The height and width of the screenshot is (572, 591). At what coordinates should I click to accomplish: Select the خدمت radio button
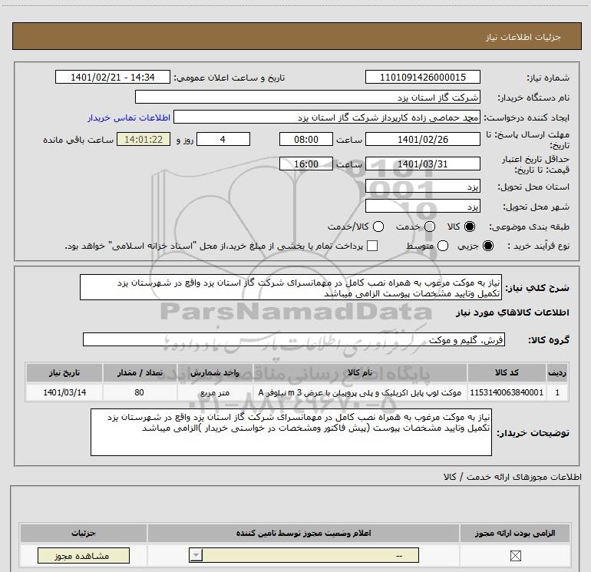(x=430, y=226)
